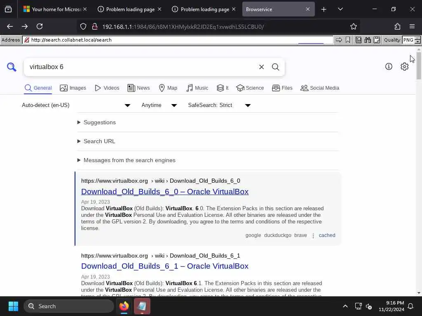Open a new Firefox tab
The height and width of the screenshot is (316, 422).
(x=324, y=9)
